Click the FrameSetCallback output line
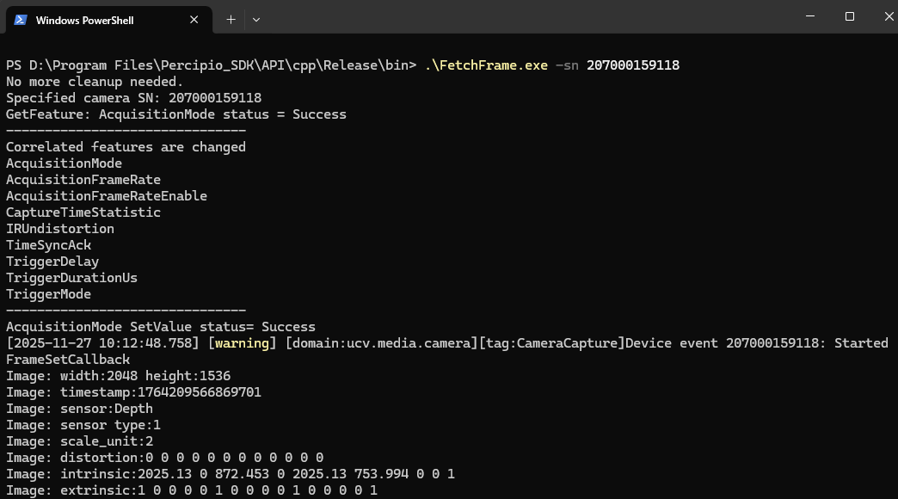 (68, 360)
